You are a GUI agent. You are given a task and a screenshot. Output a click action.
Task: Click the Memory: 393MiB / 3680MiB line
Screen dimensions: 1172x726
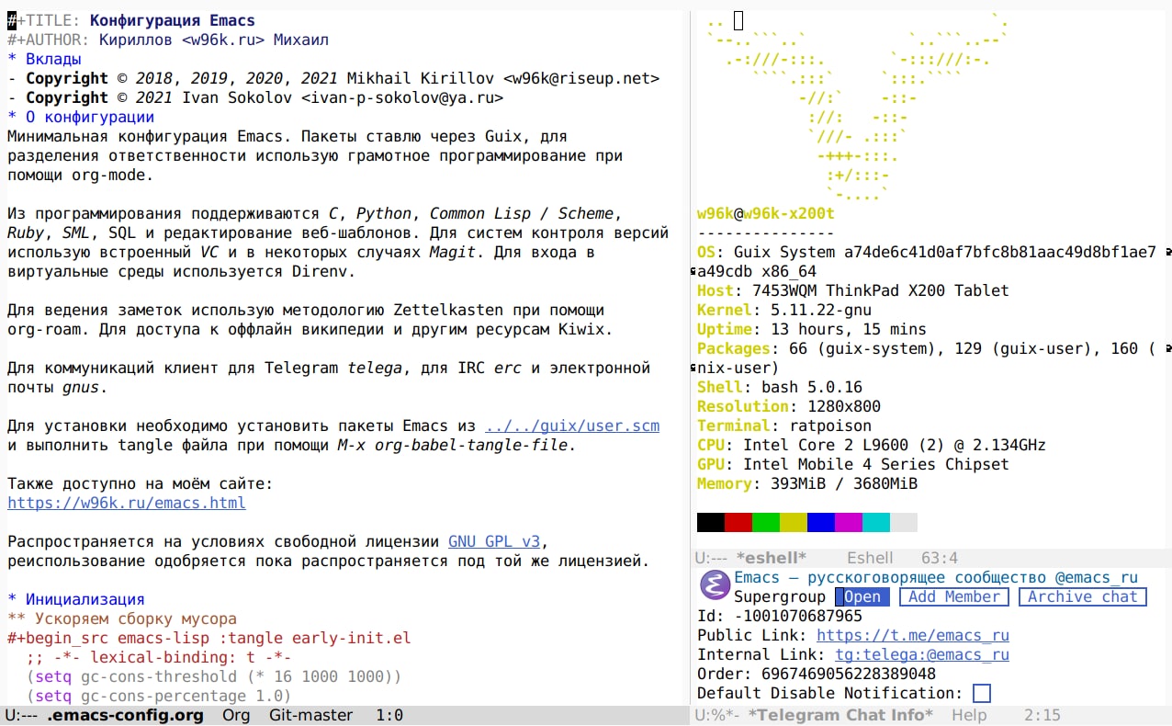pos(807,483)
